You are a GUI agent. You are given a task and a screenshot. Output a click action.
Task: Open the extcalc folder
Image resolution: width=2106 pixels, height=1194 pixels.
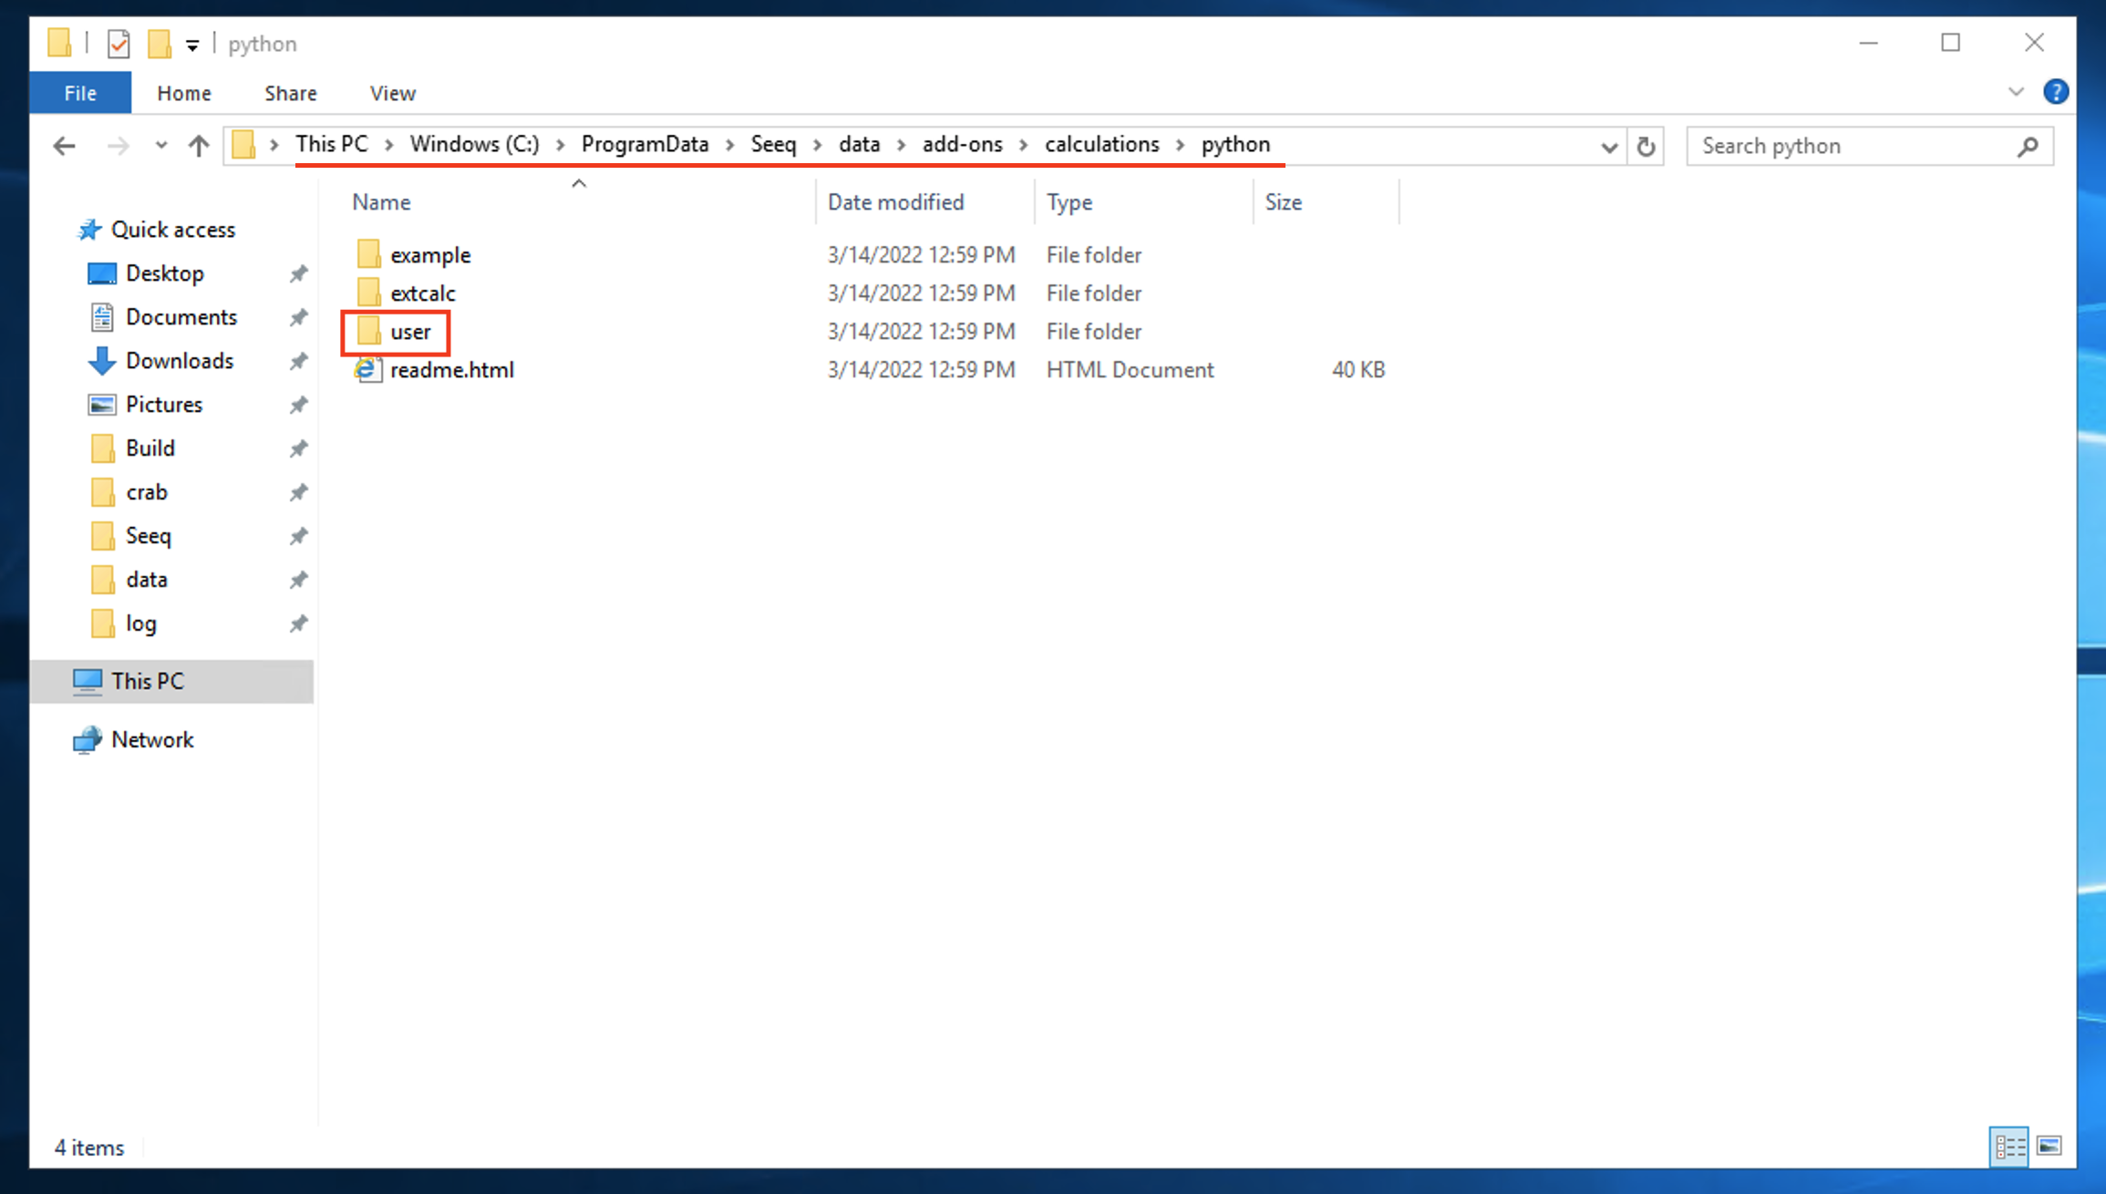423,293
